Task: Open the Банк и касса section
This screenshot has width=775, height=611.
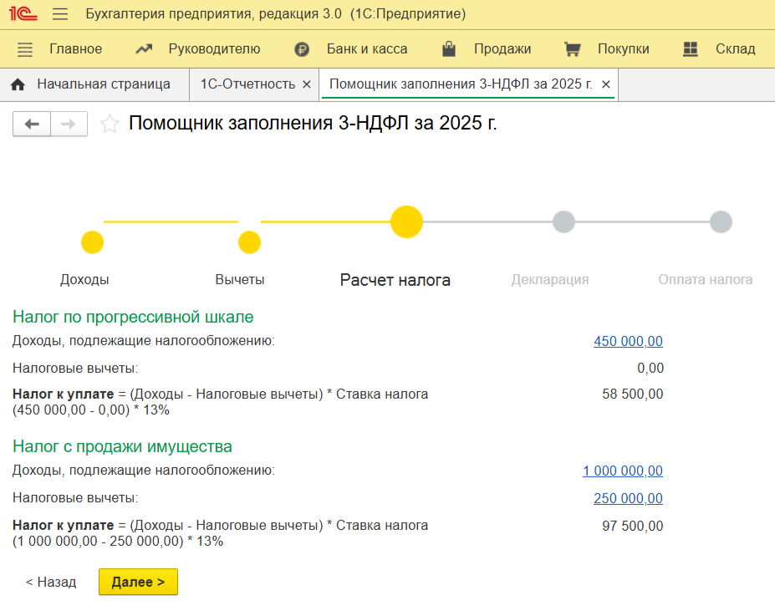Action: pos(351,49)
